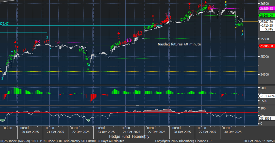The image size is (275, 143).
Task: Click the green 9 count at the 22 Oct low
Action: [88, 65]
